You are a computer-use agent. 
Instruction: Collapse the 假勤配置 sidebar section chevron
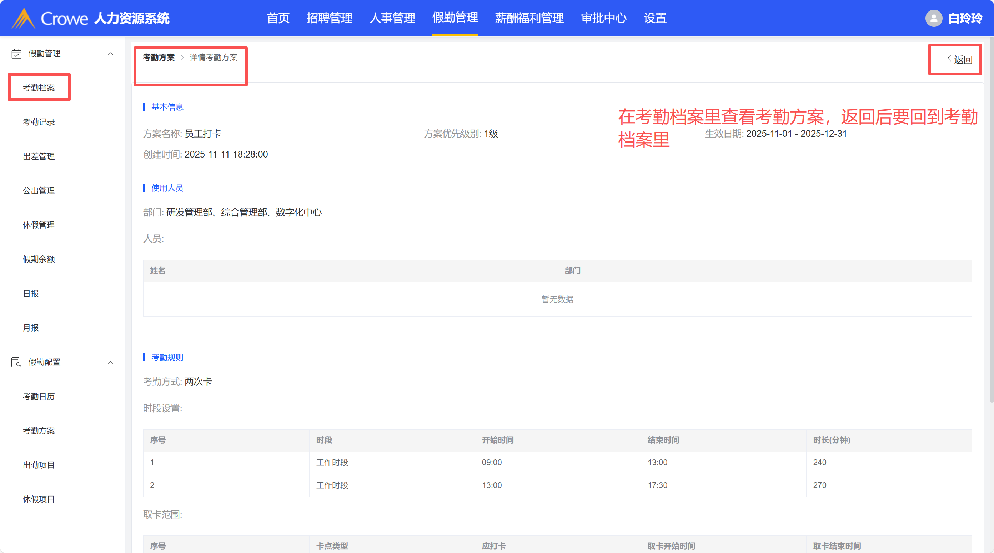(x=110, y=362)
